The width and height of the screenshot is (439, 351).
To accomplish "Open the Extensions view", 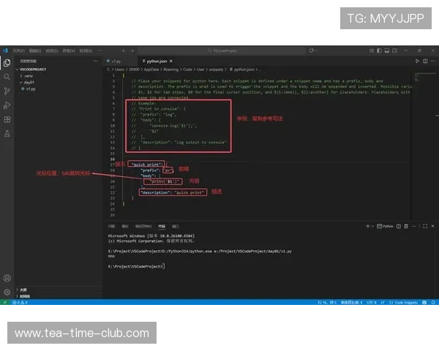I will pyautogui.click(x=7, y=119).
